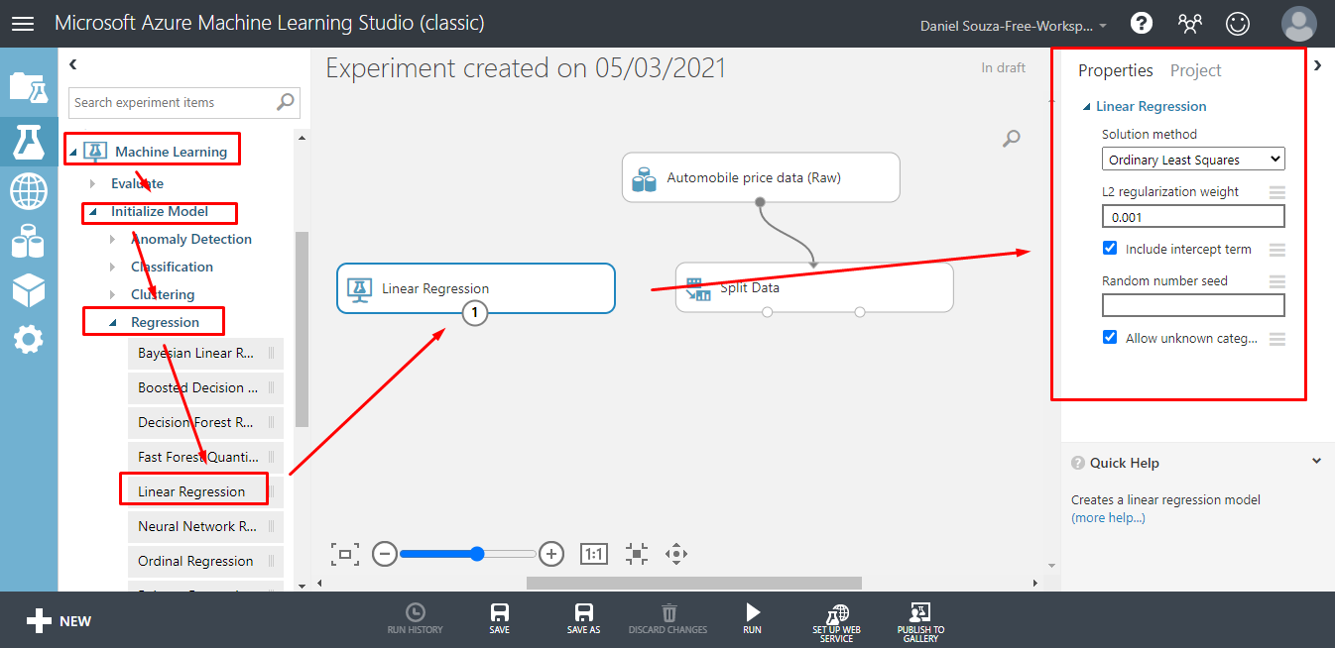1335x648 pixels.
Task: Open the (more help...) link
Action: [1108, 517]
